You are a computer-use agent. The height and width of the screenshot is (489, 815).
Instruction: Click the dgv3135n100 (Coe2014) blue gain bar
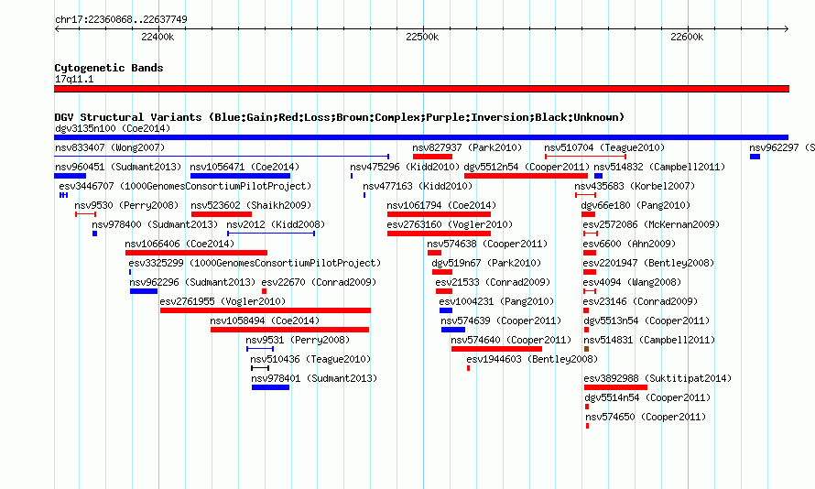tap(421, 137)
